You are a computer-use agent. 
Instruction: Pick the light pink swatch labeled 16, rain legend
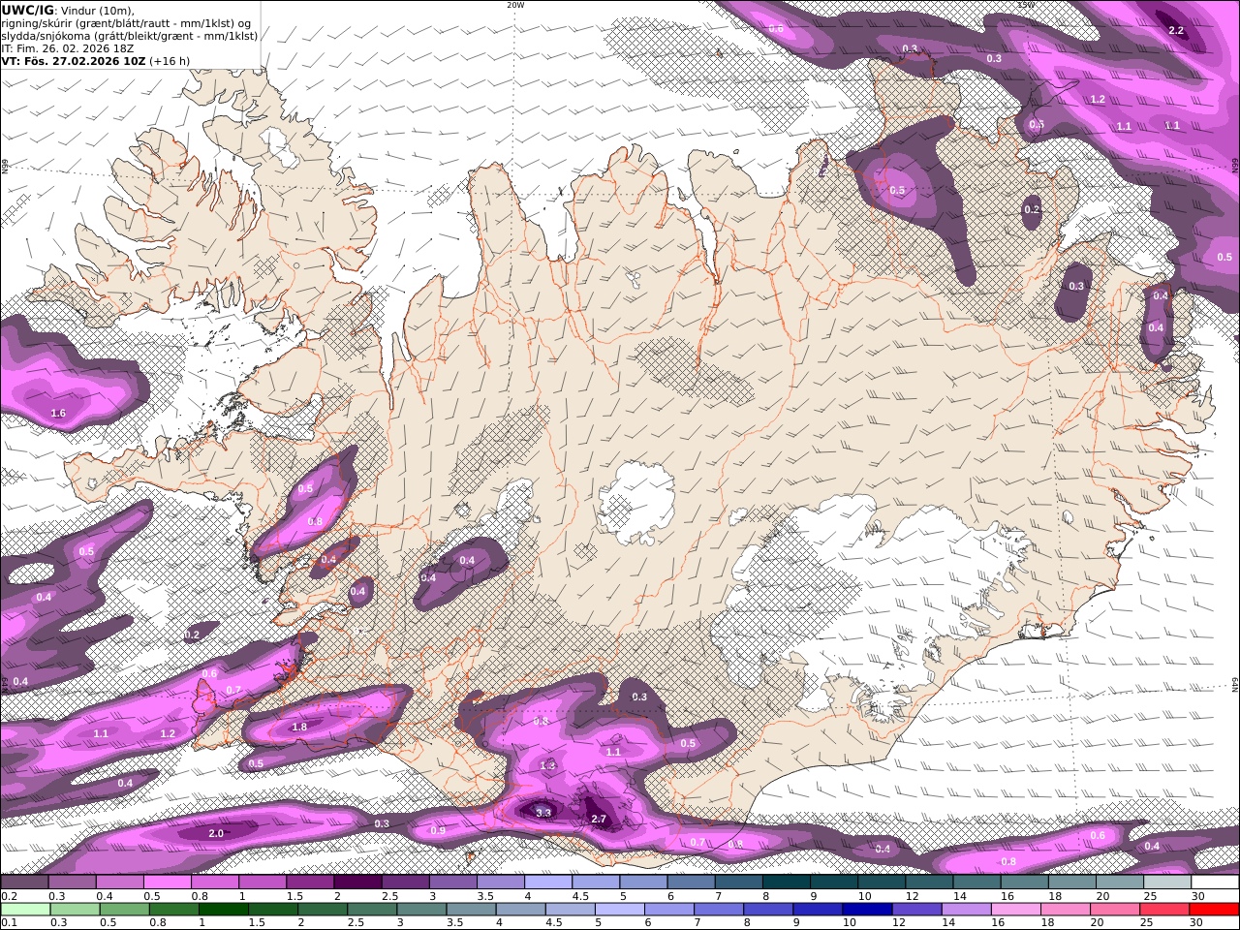pyautogui.click(x=1014, y=910)
